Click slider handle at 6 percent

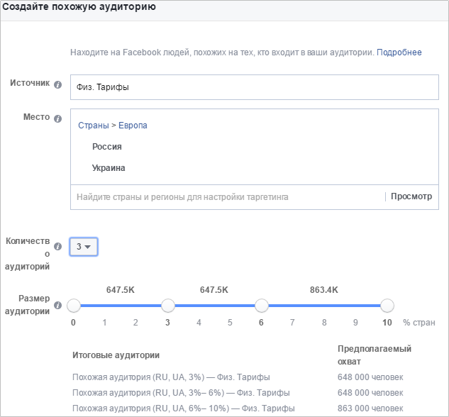tap(262, 306)
